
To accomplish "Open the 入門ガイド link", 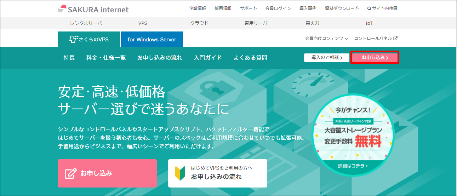I will [x=208, y=58].
